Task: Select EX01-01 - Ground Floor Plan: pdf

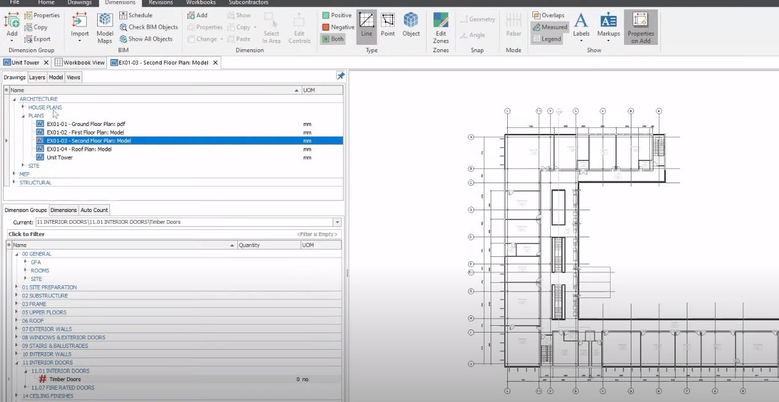Action: pos(86,124)
